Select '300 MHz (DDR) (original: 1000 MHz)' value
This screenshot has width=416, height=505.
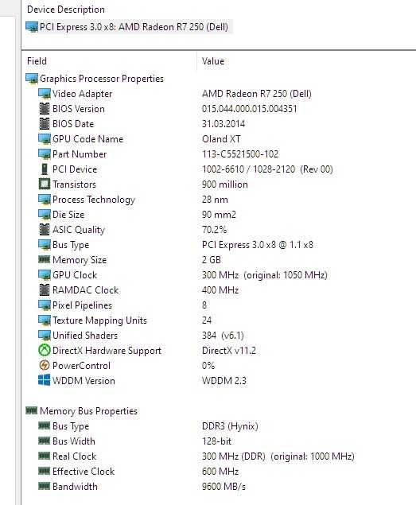pyautogui.click(x=278, y=456)
